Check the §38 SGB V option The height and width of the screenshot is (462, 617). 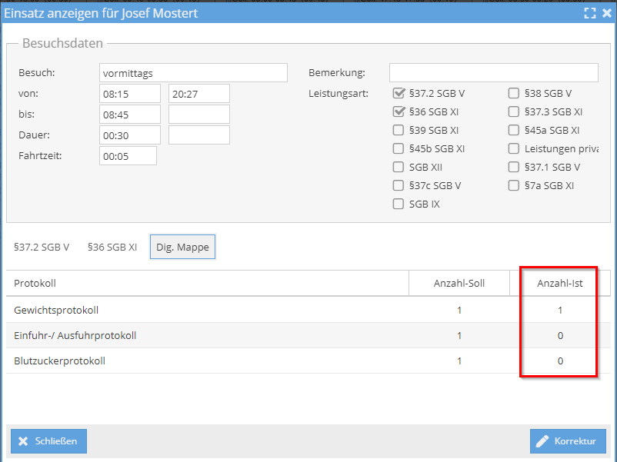tap(514, 94)
